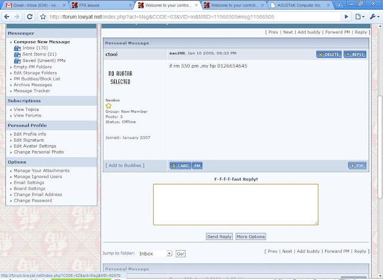
Task: Open Inbox (170) link
Action: (35, 48)
